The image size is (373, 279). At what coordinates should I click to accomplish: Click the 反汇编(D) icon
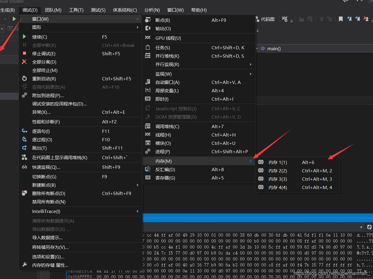point(148,169)
